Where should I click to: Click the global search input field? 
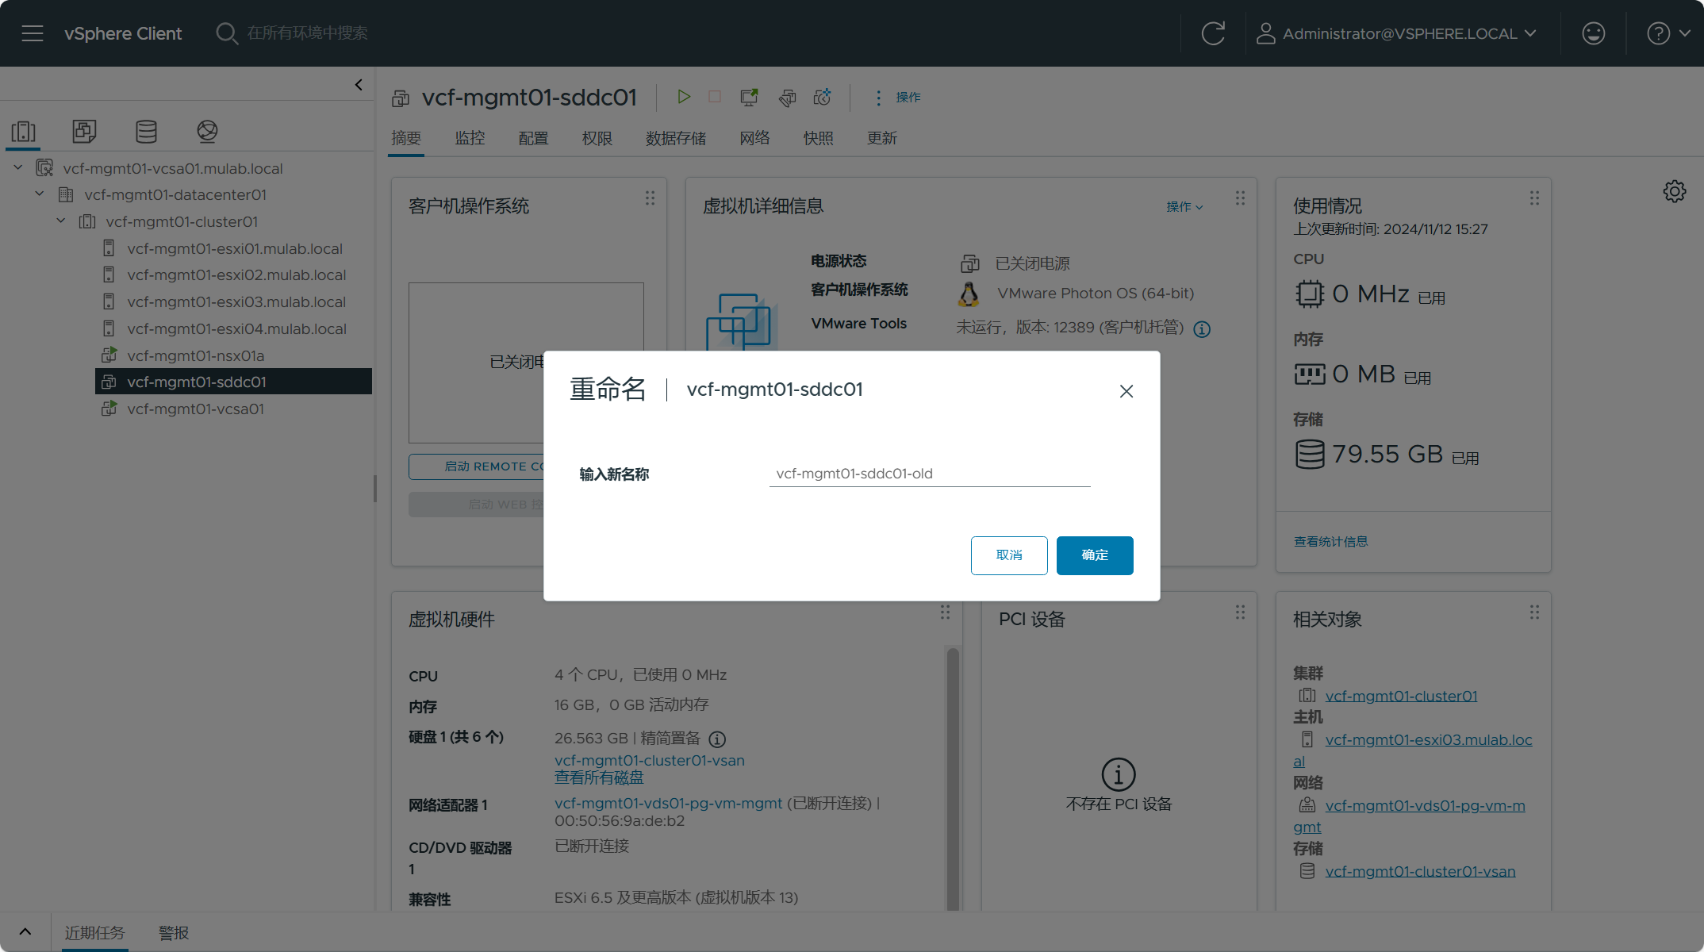point(308,33)
